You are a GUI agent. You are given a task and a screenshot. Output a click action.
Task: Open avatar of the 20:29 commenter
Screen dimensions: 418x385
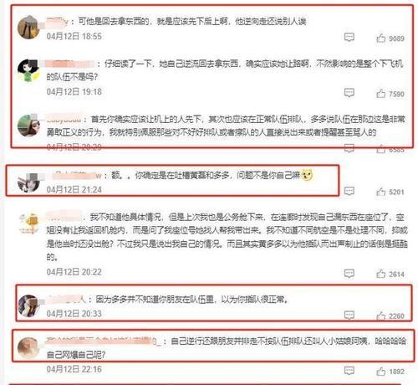pyautogui.click(x=28, y=126)
